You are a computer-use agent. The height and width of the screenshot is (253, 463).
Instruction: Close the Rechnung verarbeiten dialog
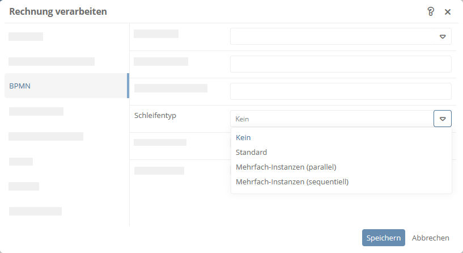click(x=448, y=12)
